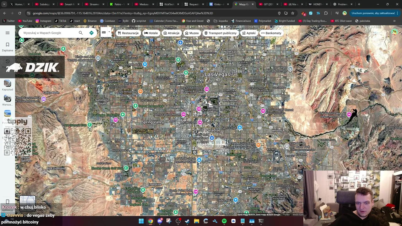The image size is (402, 226).
Task: Click the North Las Vegas Airport marker
Action: [x=180, y=42]
